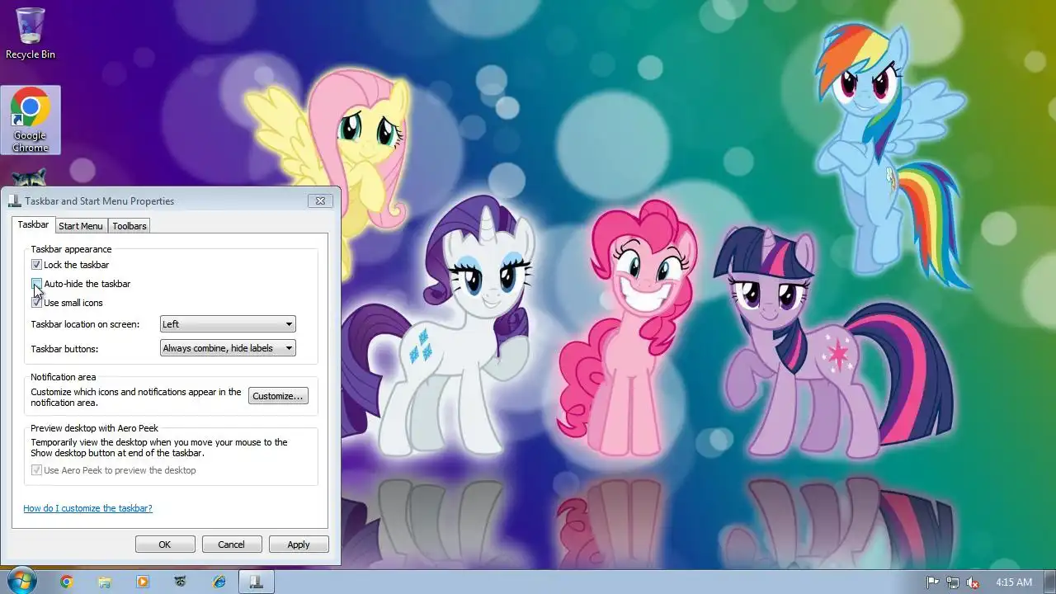Open the Recycle Bin desktop icon
Image resolution: width=1056 pixels, height=594 pixels.
click(x=30, y=34)
